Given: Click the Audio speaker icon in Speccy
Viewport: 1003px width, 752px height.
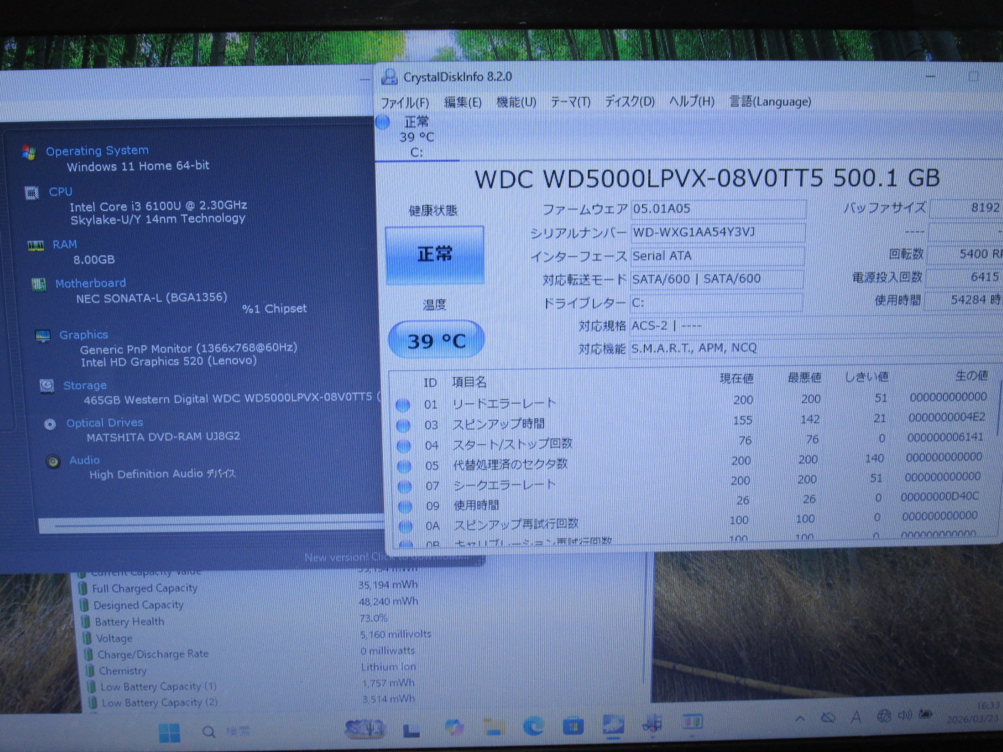Looking at the screenshot, I should coord(53,462).
